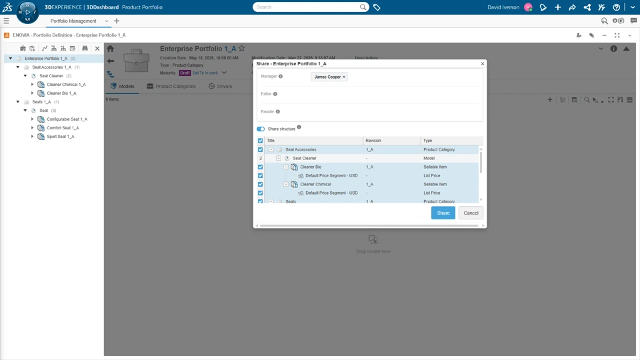Expand Cleaner Chimical 1_A in the tree
This screenshot has height=360, width=640.
pyautogui.click(x=33, y=85)
